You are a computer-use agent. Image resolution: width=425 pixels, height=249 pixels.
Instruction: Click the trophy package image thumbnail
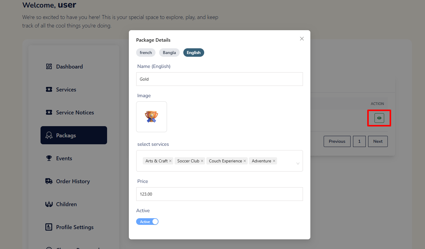(x=152, y=117)
